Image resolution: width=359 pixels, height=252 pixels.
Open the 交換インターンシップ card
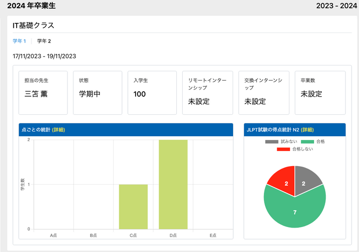point(265,93)
